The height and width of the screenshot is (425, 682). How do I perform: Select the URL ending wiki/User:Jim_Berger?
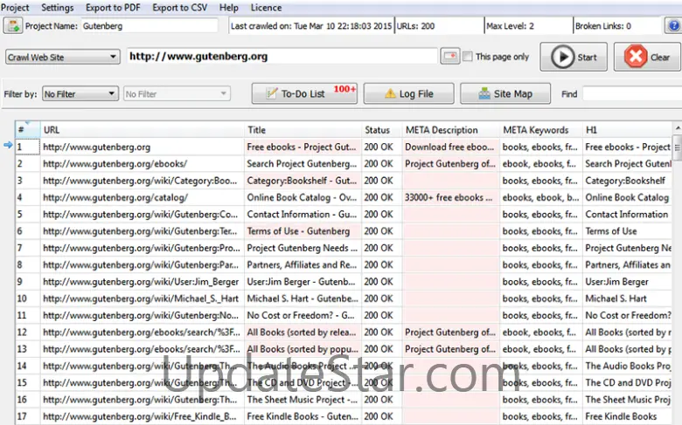pos(143,282)
